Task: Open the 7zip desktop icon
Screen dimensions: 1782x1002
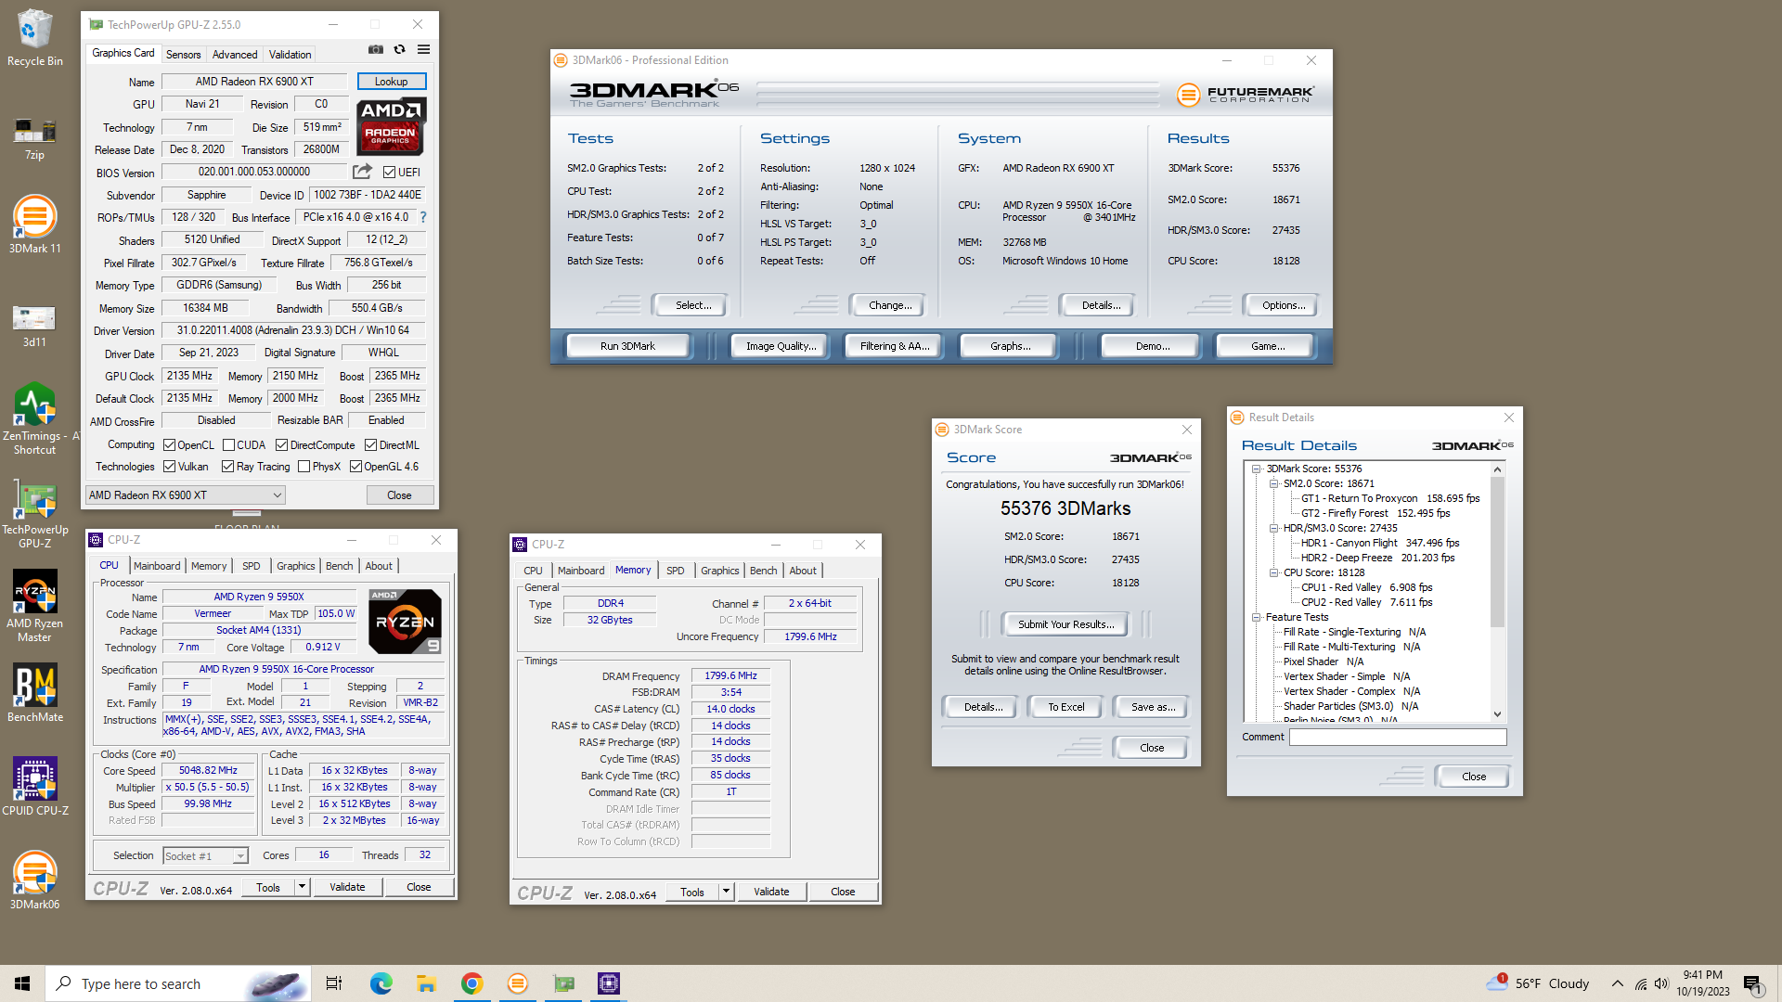Action: (x=34, y=139)
